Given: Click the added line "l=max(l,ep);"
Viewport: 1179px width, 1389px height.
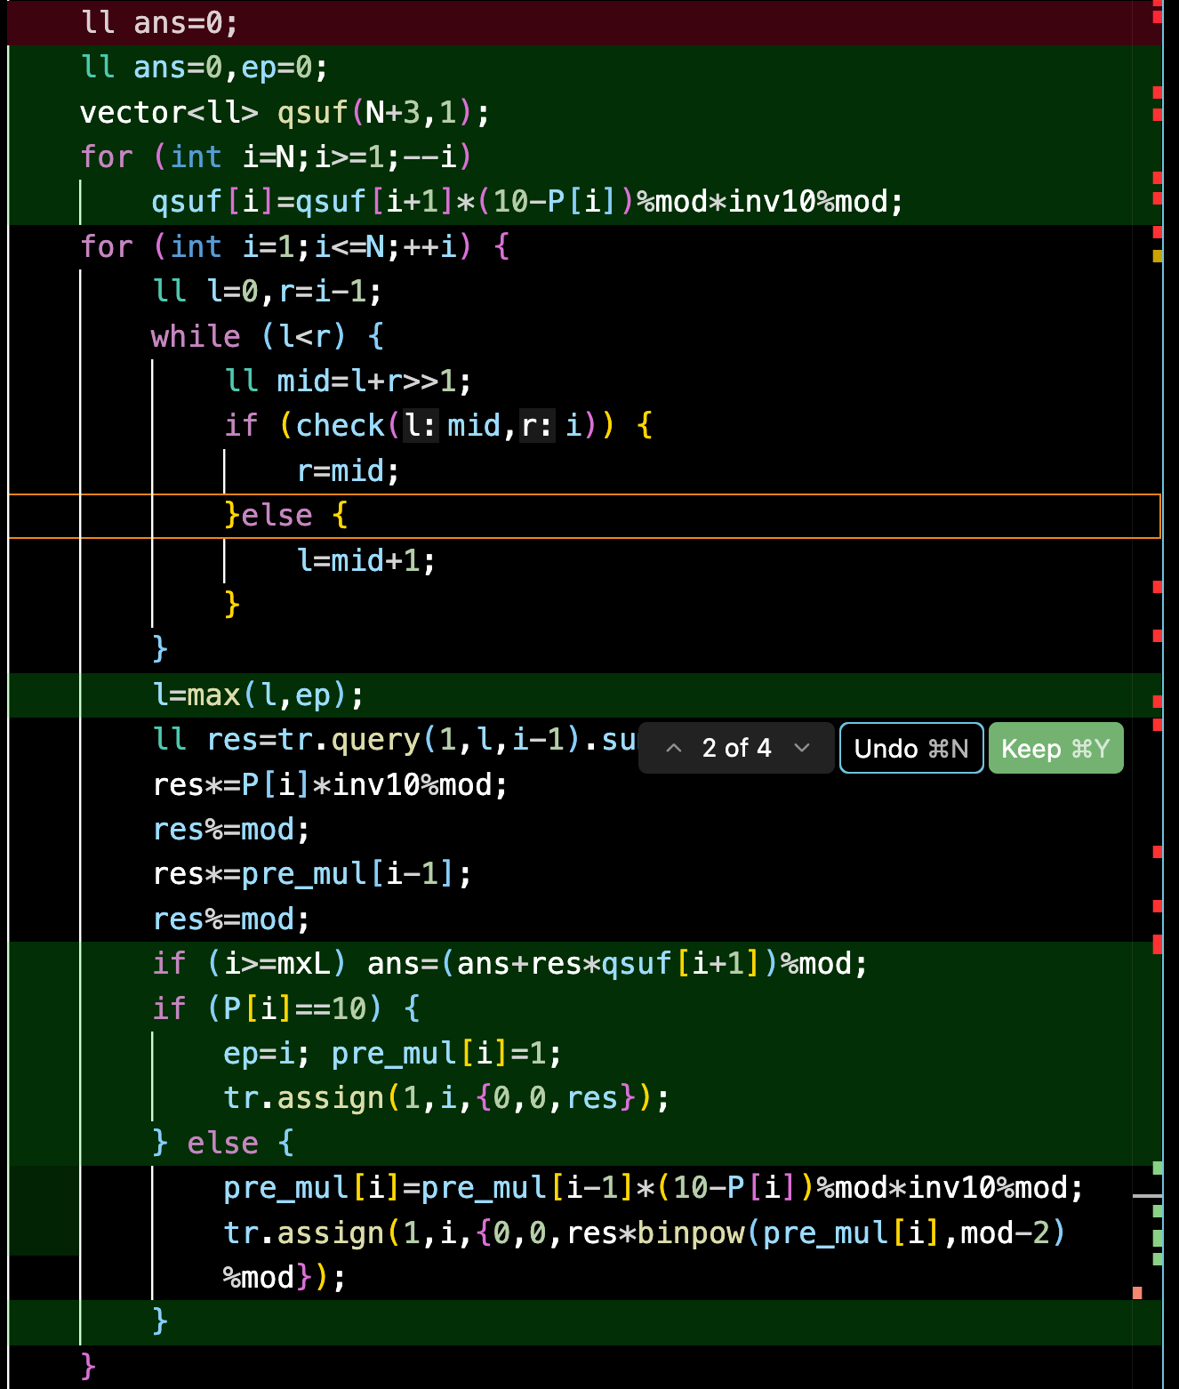Looking at the screenshot, I should tap(258, 695).
